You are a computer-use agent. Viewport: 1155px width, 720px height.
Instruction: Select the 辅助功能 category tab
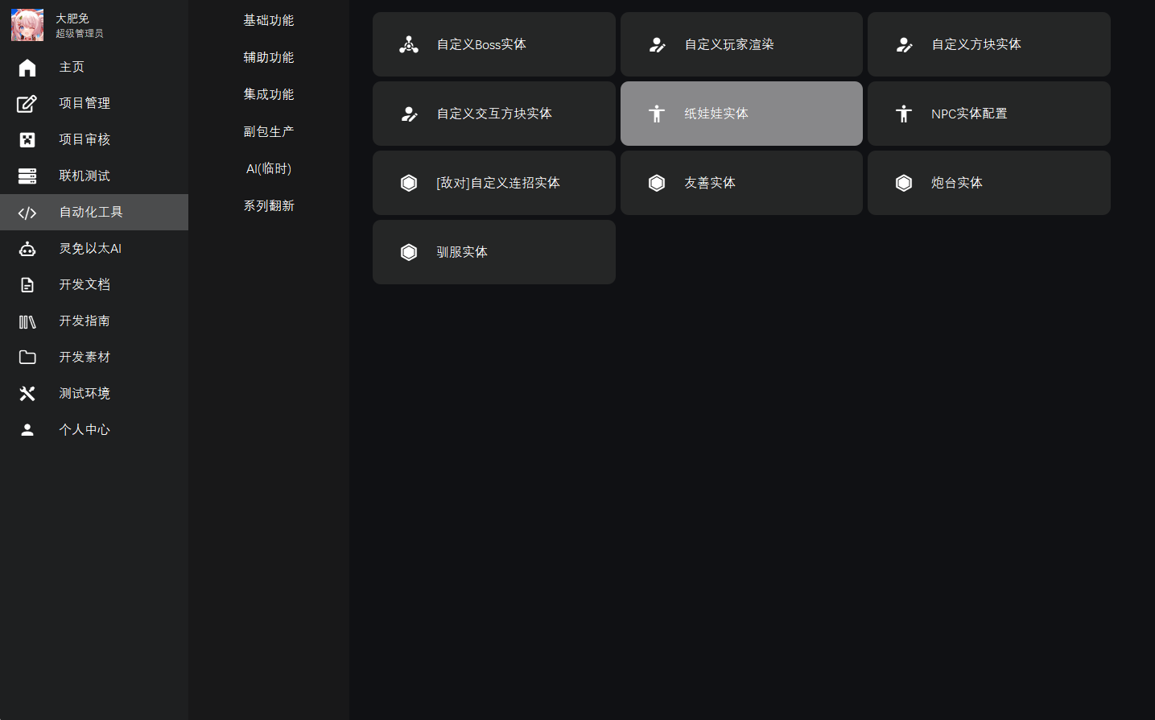click(269, 58)
